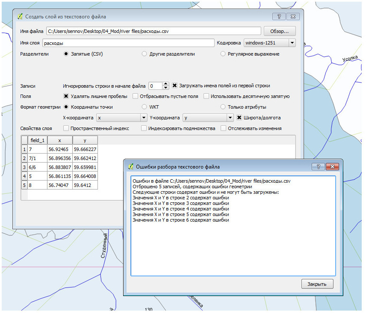Viewport: 366px width, 314px height.
Task: Enable Использовать десятичную запятую checkbox
Action: 206,96
